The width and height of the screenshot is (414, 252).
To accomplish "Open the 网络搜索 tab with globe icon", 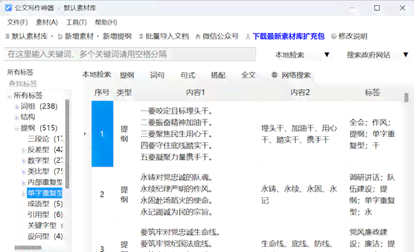I will (291, 75).
